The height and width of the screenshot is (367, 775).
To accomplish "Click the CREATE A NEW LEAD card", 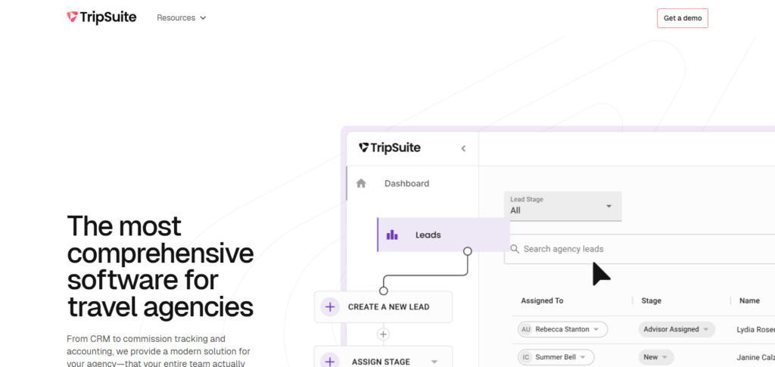I will click(x=383, y=306).
